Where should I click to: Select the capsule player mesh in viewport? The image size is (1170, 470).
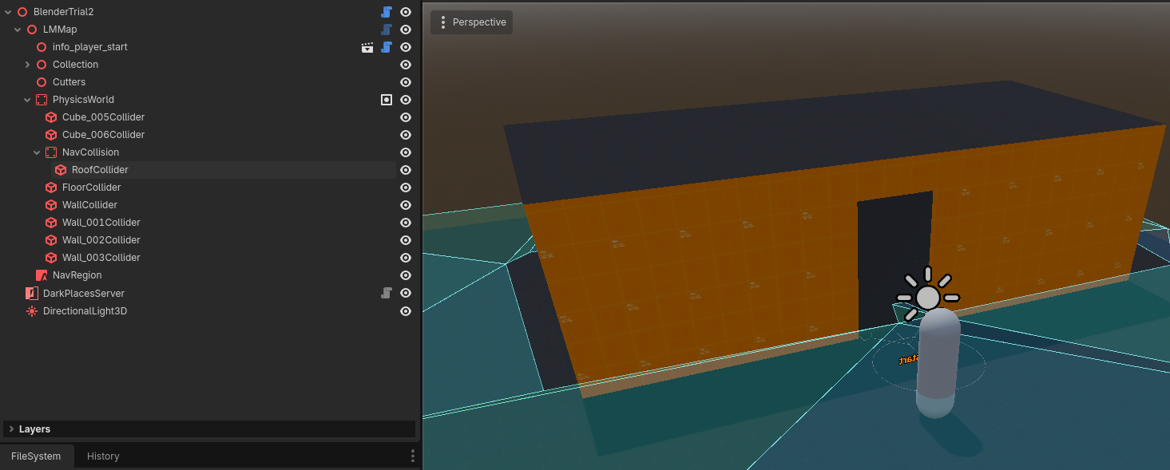point(938,363)
